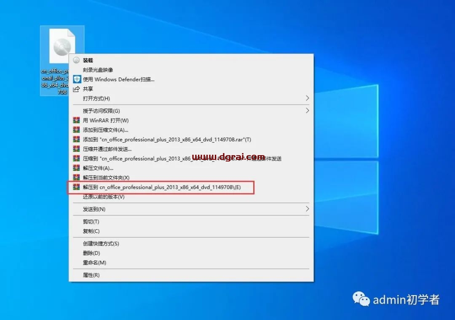The height and width of the screenshot is (320, 455).
Task: Select the 共享 menu entry
Action: (191, 89)
